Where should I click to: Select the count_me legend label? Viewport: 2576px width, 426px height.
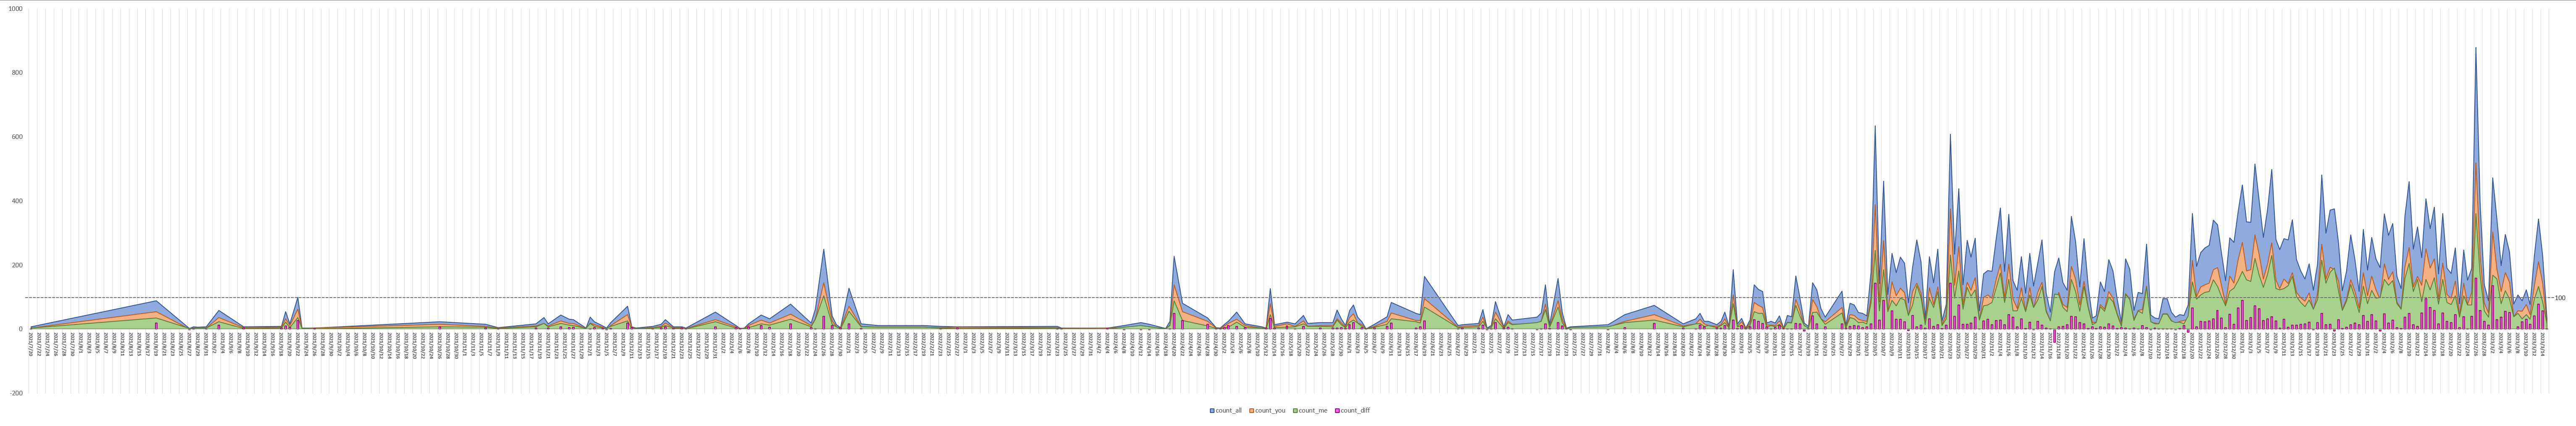click(x=1313, y=411)
